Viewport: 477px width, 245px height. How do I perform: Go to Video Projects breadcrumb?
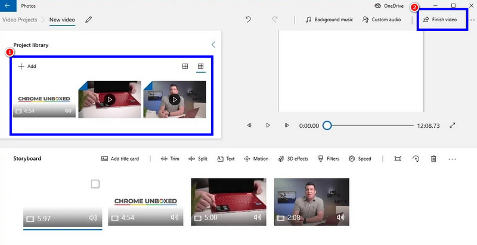click(20, 20)
